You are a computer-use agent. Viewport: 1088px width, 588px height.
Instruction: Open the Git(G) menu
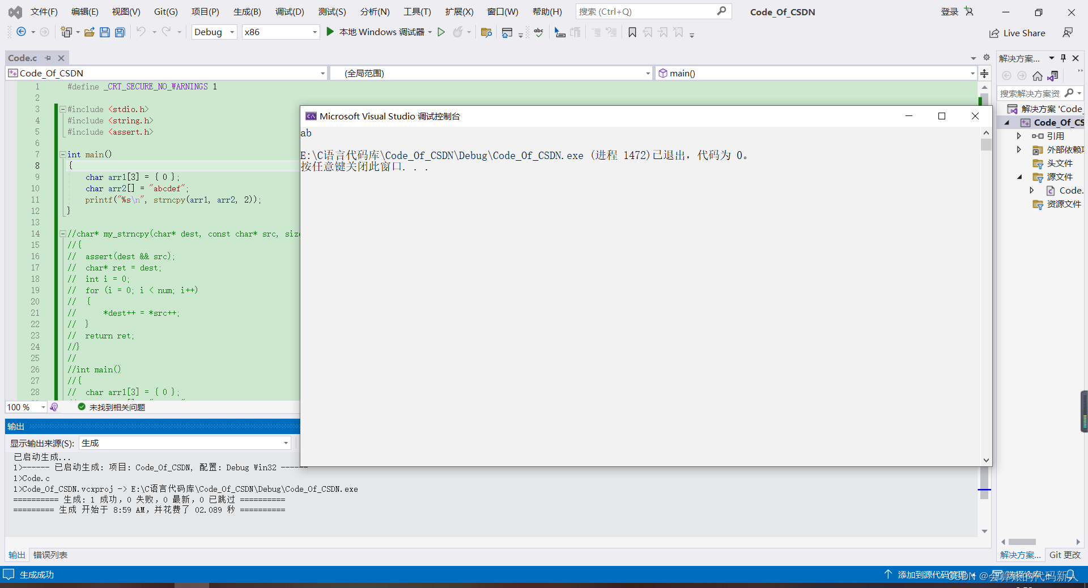point(166,11)
